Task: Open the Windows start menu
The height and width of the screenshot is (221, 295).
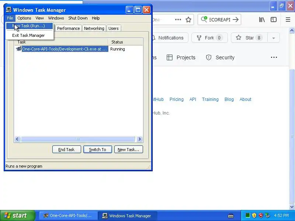Action: 17,215
